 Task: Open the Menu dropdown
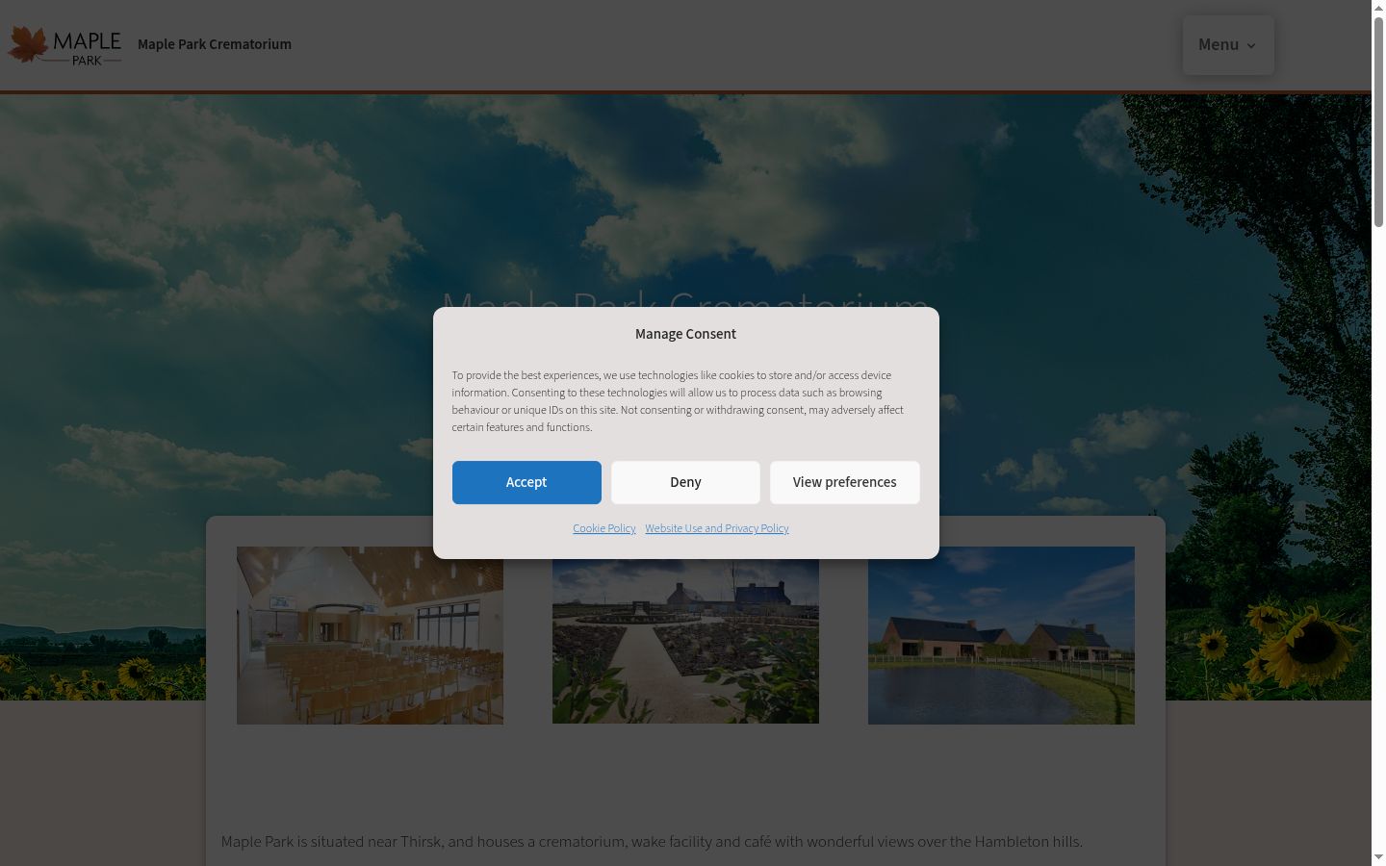coord(1228,45)
